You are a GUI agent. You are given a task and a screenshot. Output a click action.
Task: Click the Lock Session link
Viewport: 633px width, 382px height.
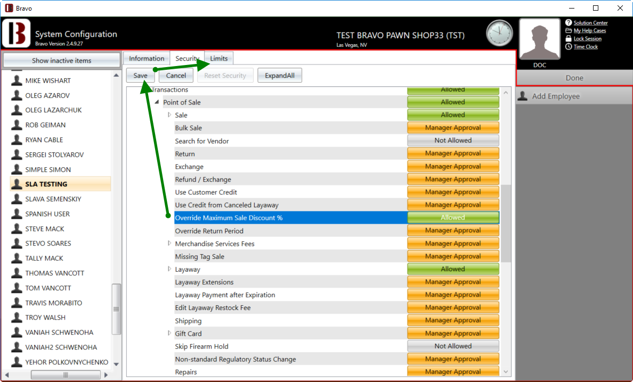(587, 39)
